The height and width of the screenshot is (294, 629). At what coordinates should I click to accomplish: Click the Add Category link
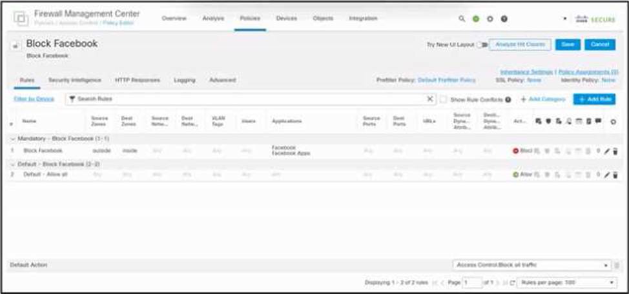tap(543, 99)
